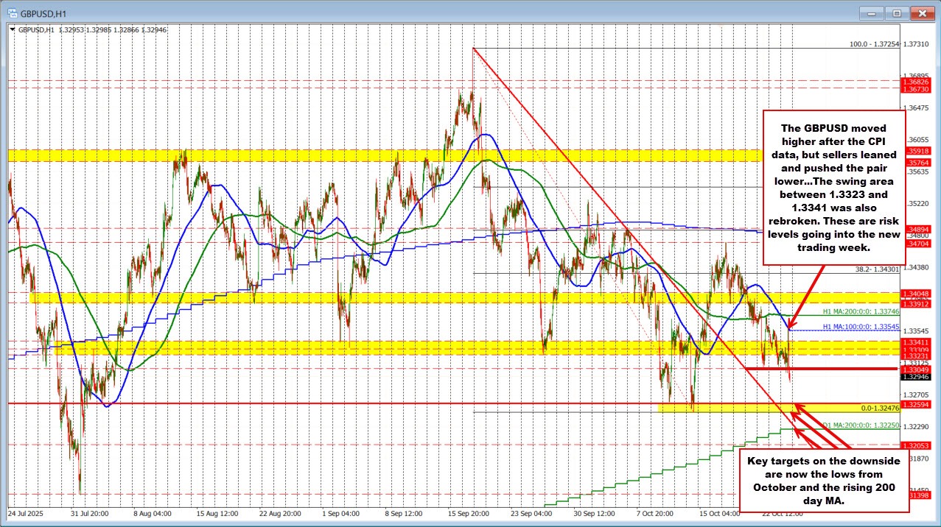This screenshot has height=527, width=941.
Task: Click the 22 Oct 12:00 time axis label
Action: (x=782, y=515)
